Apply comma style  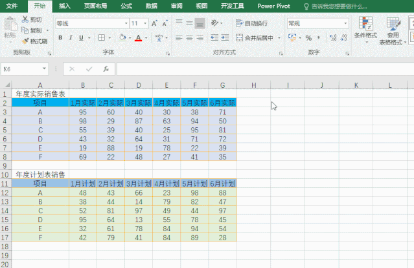pyautogui.click(x=319, y=37)
